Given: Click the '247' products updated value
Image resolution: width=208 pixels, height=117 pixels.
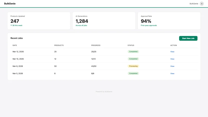Looking at the screenshot, I should [15, 21].
